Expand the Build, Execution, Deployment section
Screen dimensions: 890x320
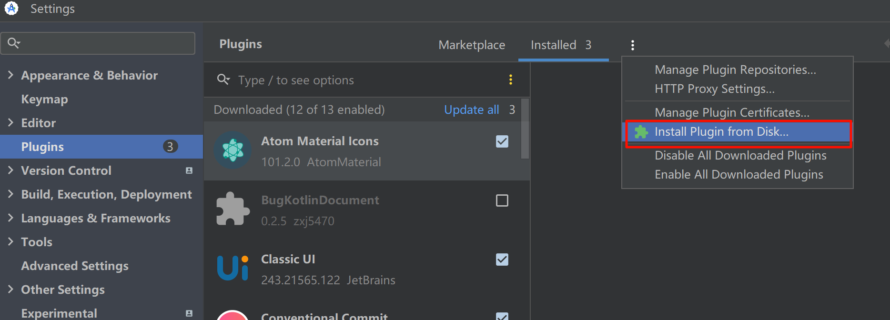10,194
